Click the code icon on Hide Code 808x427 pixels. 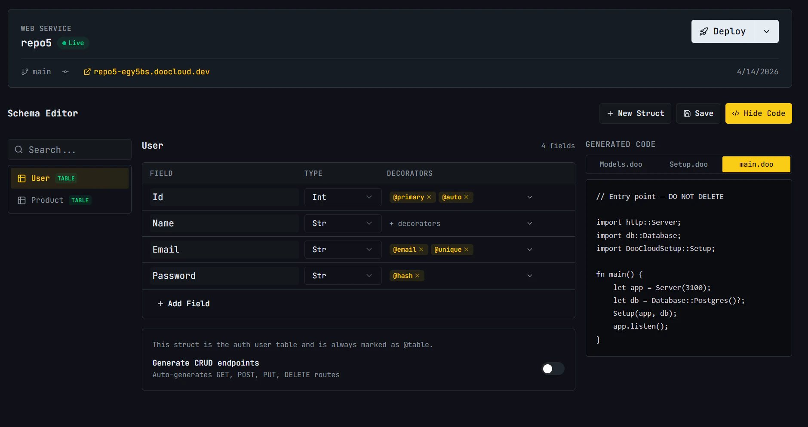(x=736, y=113)
